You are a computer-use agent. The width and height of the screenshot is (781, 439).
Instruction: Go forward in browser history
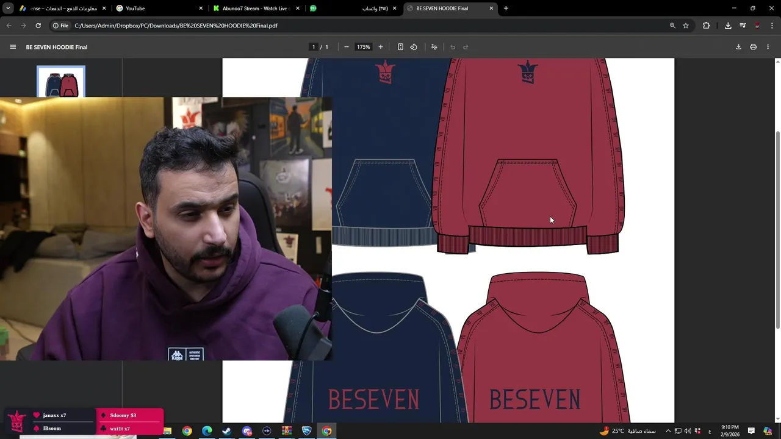coord(23,26)
